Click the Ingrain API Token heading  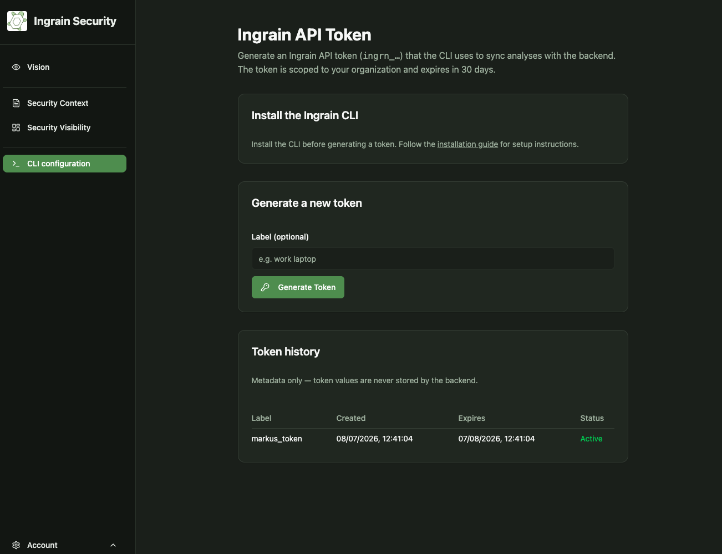(x=304, y=35)
